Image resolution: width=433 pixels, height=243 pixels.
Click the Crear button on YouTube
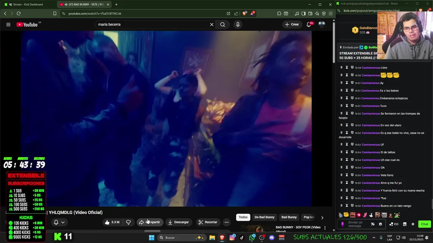(292, 24)
